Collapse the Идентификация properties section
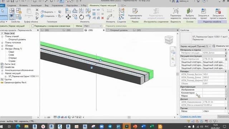The image size is (229, 129). (225, 87)
